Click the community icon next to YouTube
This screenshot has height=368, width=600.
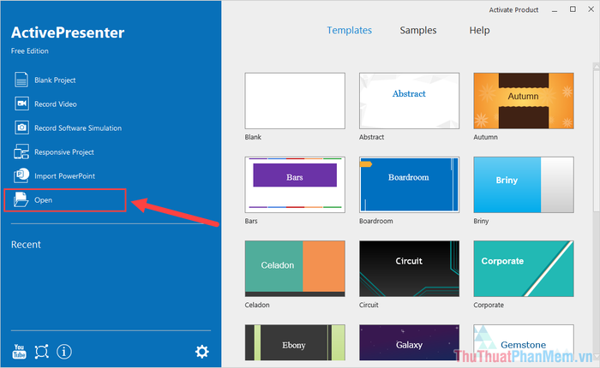[x=41, y=352]
